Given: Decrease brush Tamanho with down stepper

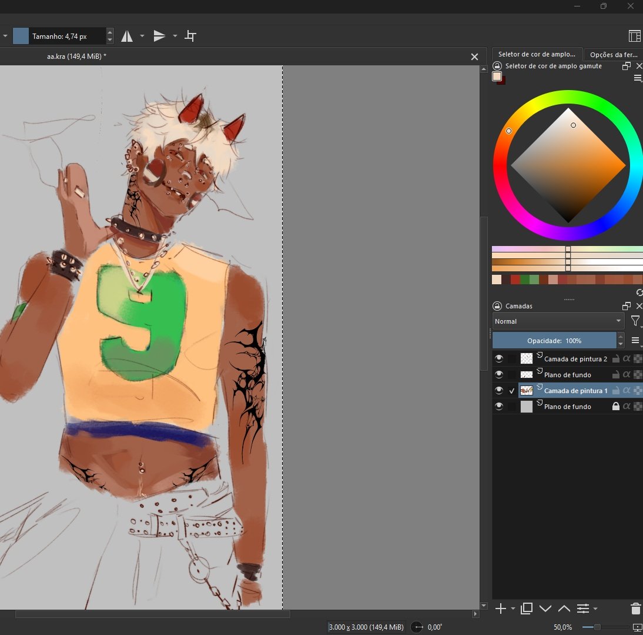Looking at the screenshot, I should pyautogui.click(x=109, y=40).
